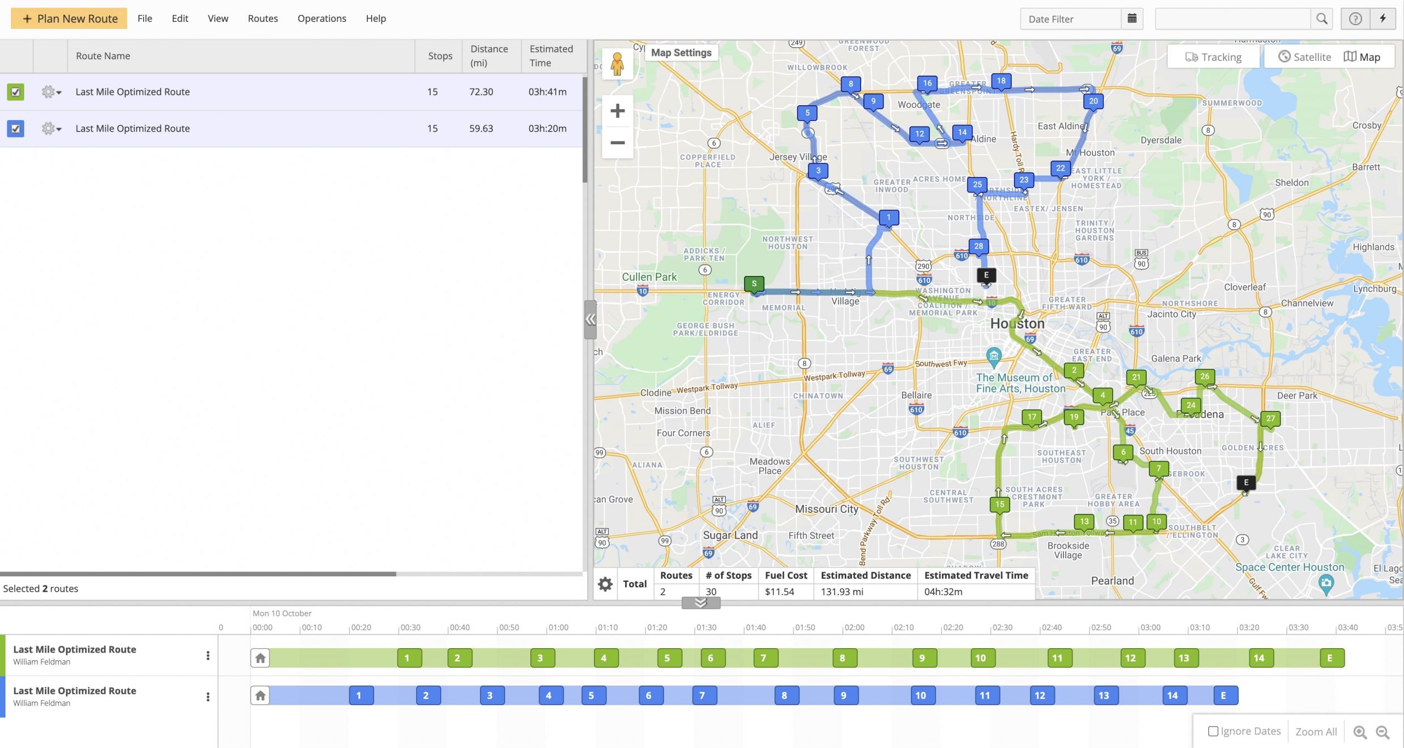
Task: Click the timeline zoom in magnifier
Action: click(1360, 732)
